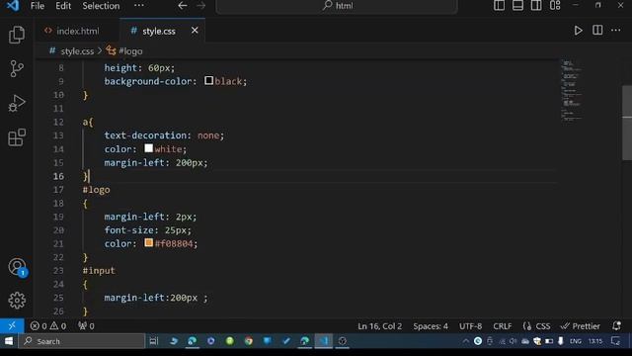632x356 pixels.
Task: Open the #f08804 orange color swatch
Action: coord(149,242)
